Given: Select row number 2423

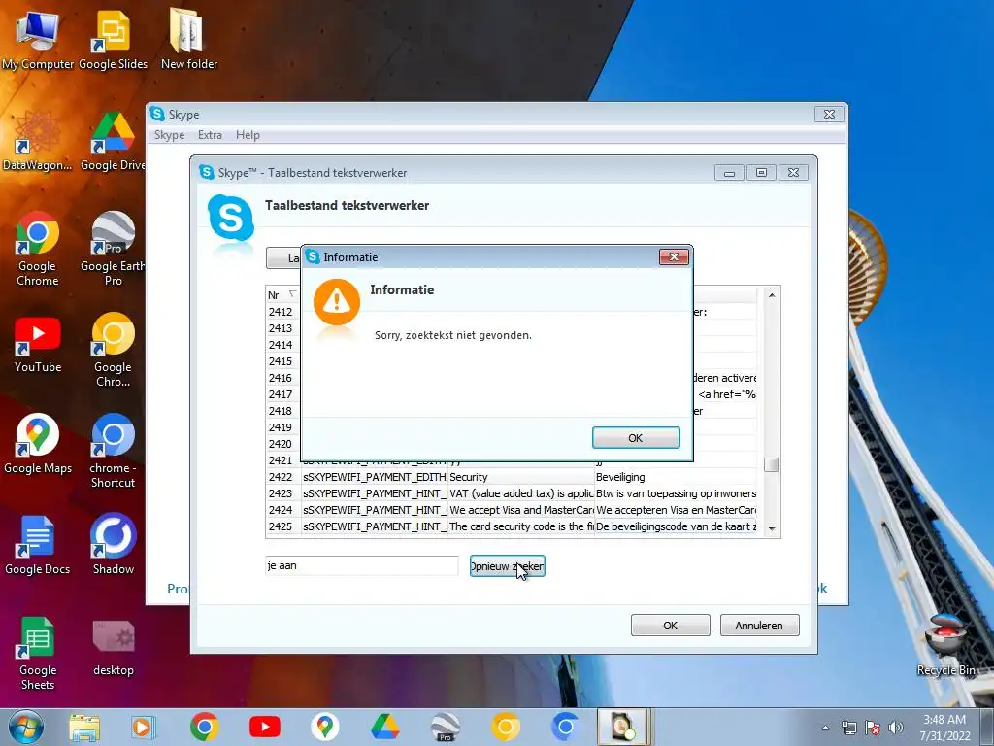Looking at the screenshot, I should 282,493.
